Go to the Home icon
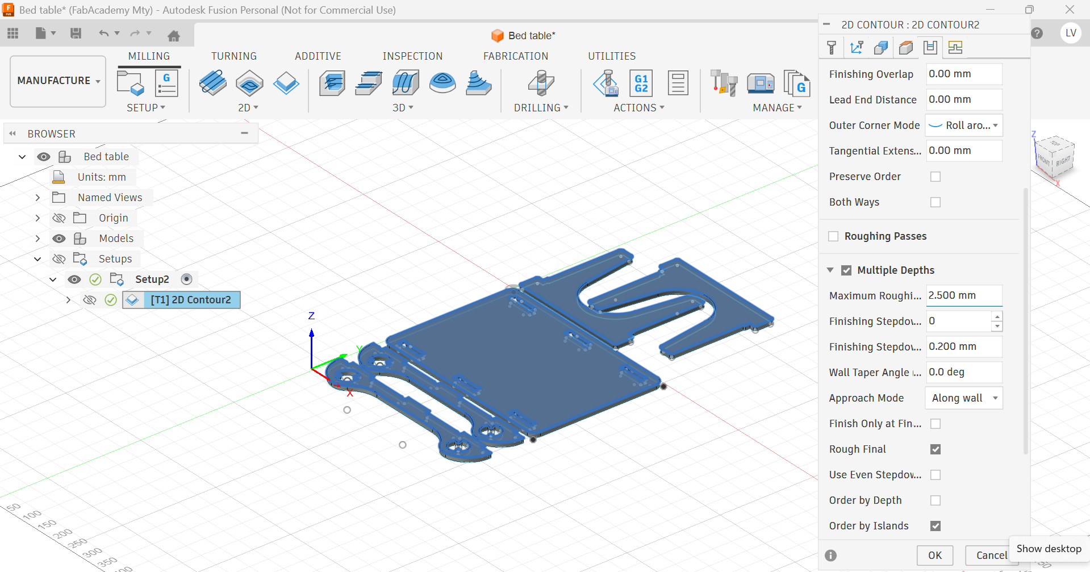 (x=174, y=35)
